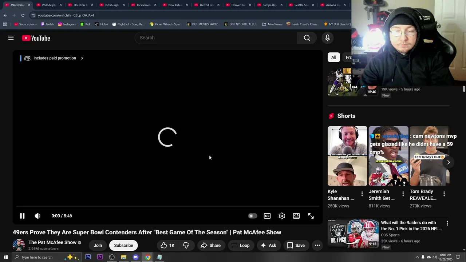Go back in the browser

pyautogui.click(x=5, y=15)
